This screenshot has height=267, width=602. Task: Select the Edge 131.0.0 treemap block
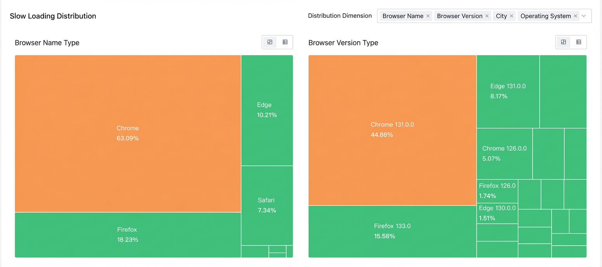pos(508,92)
